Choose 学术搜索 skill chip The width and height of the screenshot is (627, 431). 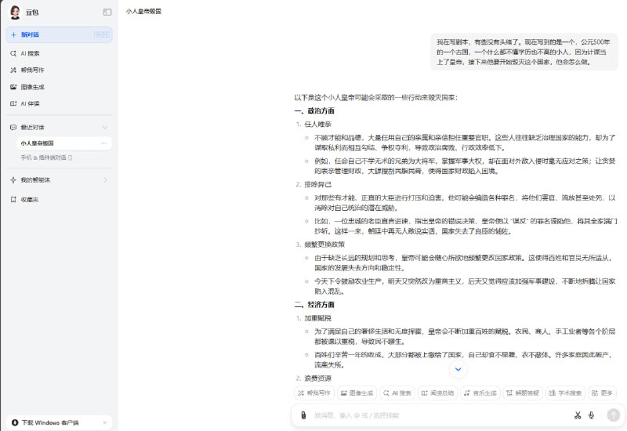pos(565,393)
